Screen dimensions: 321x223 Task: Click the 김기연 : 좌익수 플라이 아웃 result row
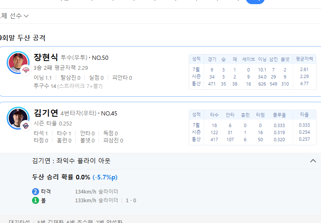click(72, 161)
